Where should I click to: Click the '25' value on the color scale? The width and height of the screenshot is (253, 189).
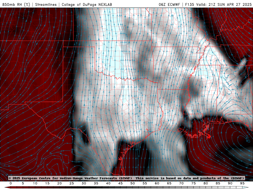72,183
